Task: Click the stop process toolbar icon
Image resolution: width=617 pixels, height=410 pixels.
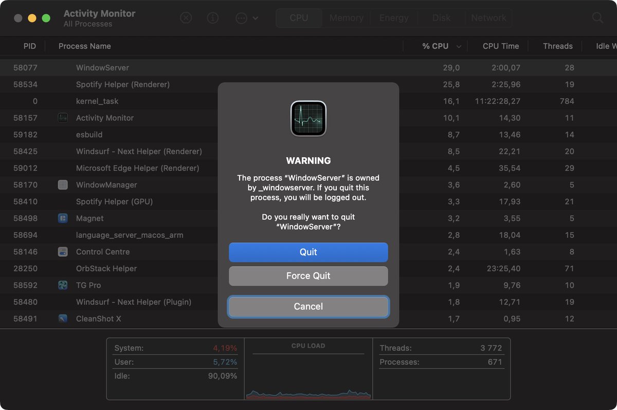Action: tap(186, 18)
